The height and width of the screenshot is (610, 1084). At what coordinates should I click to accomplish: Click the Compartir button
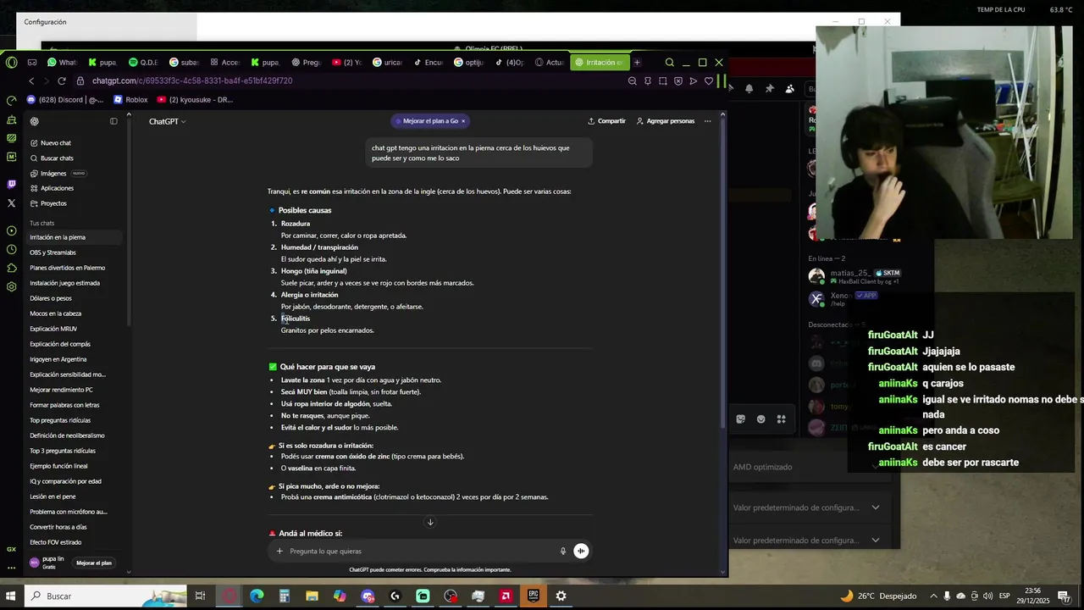pos(606,121)
